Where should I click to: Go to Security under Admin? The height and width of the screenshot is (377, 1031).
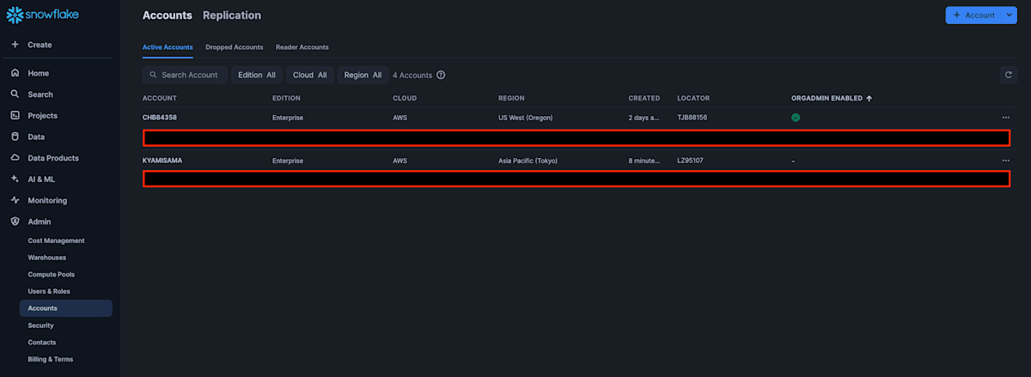click(41, 325)
